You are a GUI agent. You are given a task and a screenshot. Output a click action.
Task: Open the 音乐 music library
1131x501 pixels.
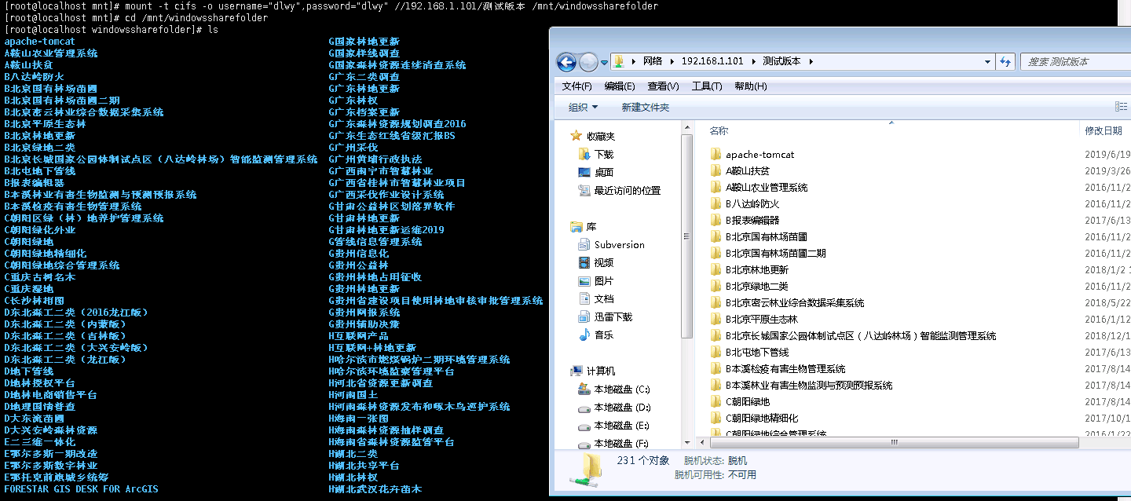(604, 335)
